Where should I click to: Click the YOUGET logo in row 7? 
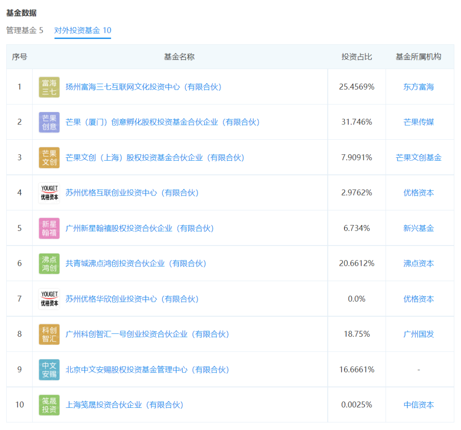[49, 299]
